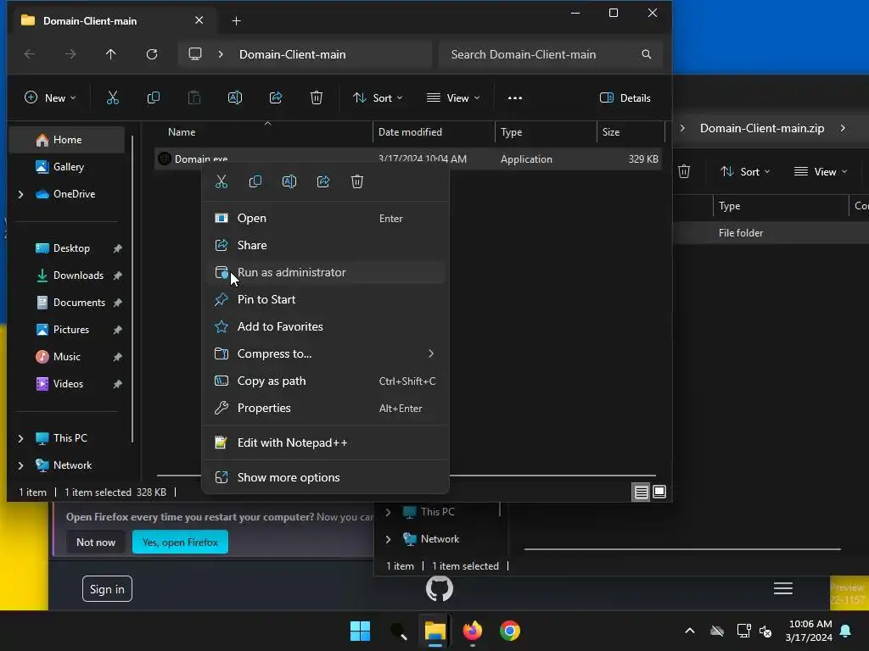
Task: Click File Explorer taskbar icon
Action: [435, 631]
